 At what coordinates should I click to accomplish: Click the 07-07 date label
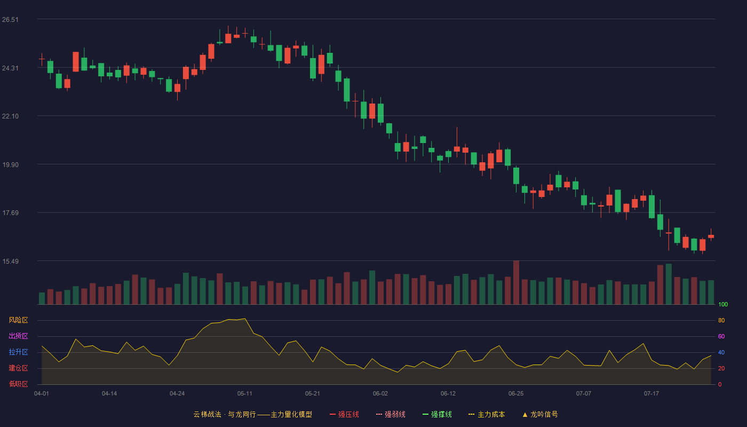click(584, 393)
